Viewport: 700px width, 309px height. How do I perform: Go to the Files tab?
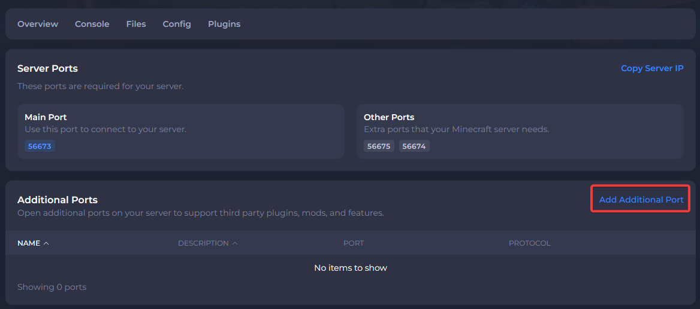tap(136, 24)
